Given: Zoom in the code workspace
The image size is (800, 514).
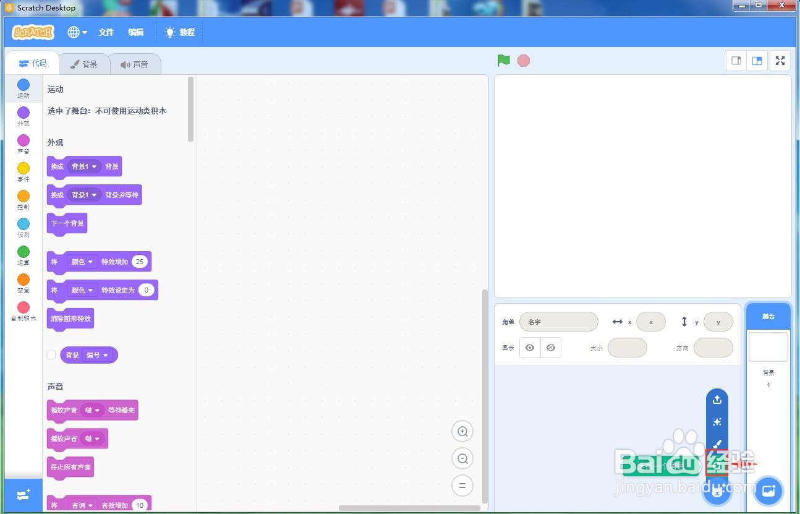Looking at the screenshot, I should click(x=462, y=431).
